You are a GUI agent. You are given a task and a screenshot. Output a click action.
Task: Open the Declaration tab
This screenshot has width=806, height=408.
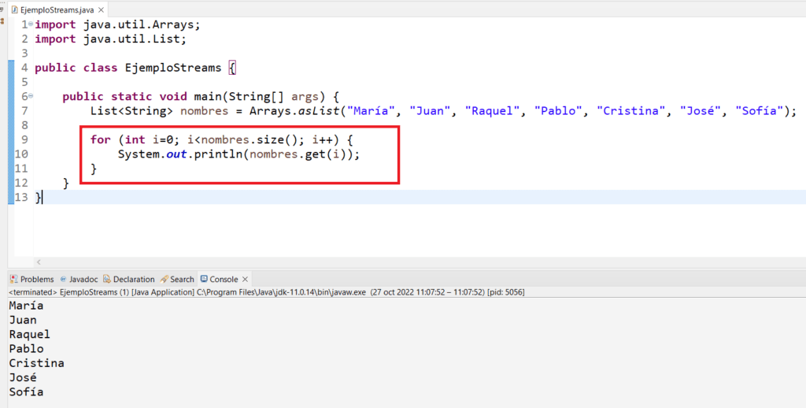pos(128,279)
